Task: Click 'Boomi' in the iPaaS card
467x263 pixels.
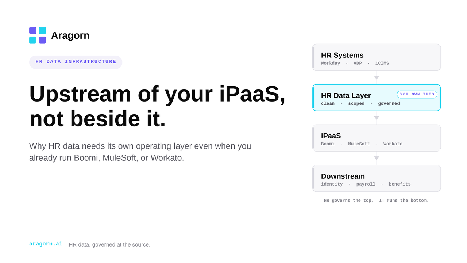Action: click(328, 144)
